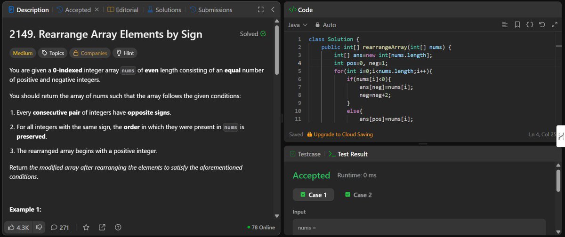Click the description scrollbar down arrow

tap(277, 216)
